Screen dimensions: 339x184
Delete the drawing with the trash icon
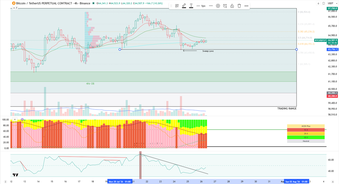[x=239, y=6]
